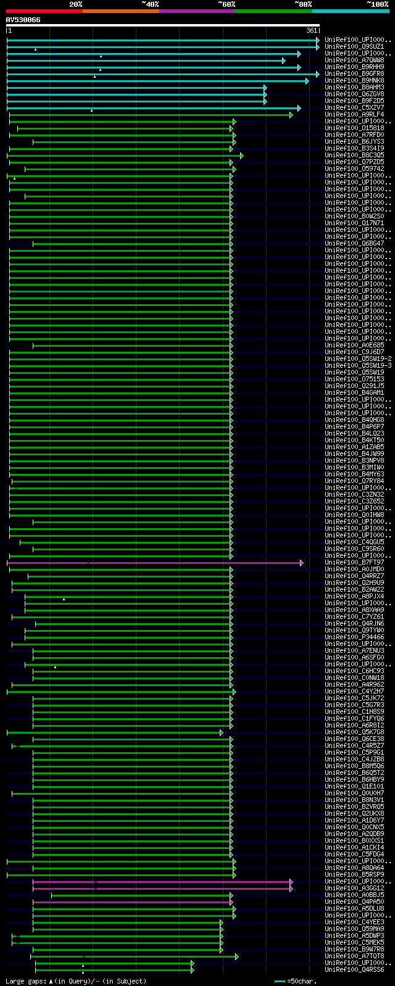Click the purple alignment bar for B7FT97
The image size is (395, 986).
(x=154, y=563)
